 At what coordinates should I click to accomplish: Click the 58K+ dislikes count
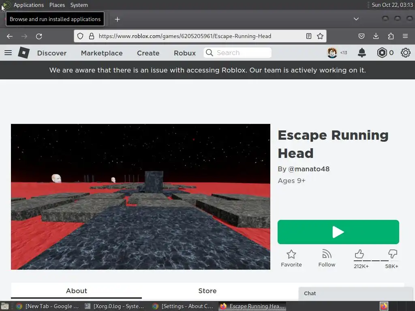[392, 266]
